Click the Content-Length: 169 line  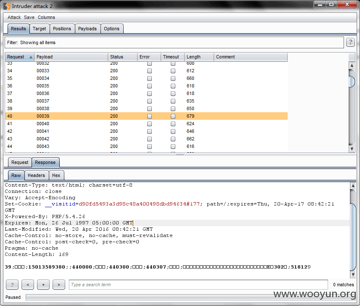[37, 254]
